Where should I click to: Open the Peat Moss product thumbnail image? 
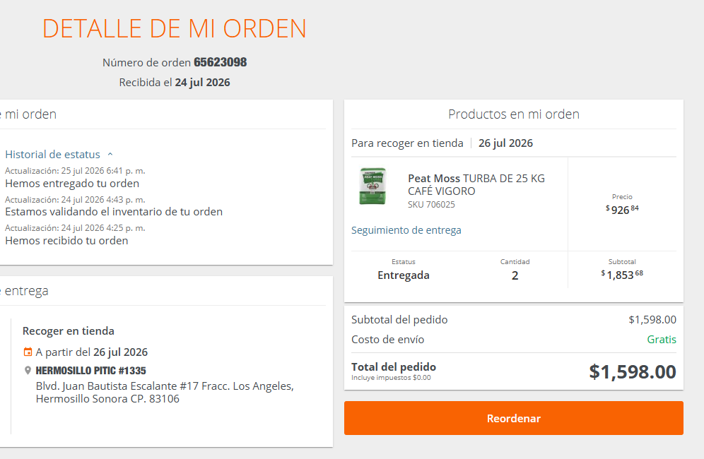tap(372, 186)
